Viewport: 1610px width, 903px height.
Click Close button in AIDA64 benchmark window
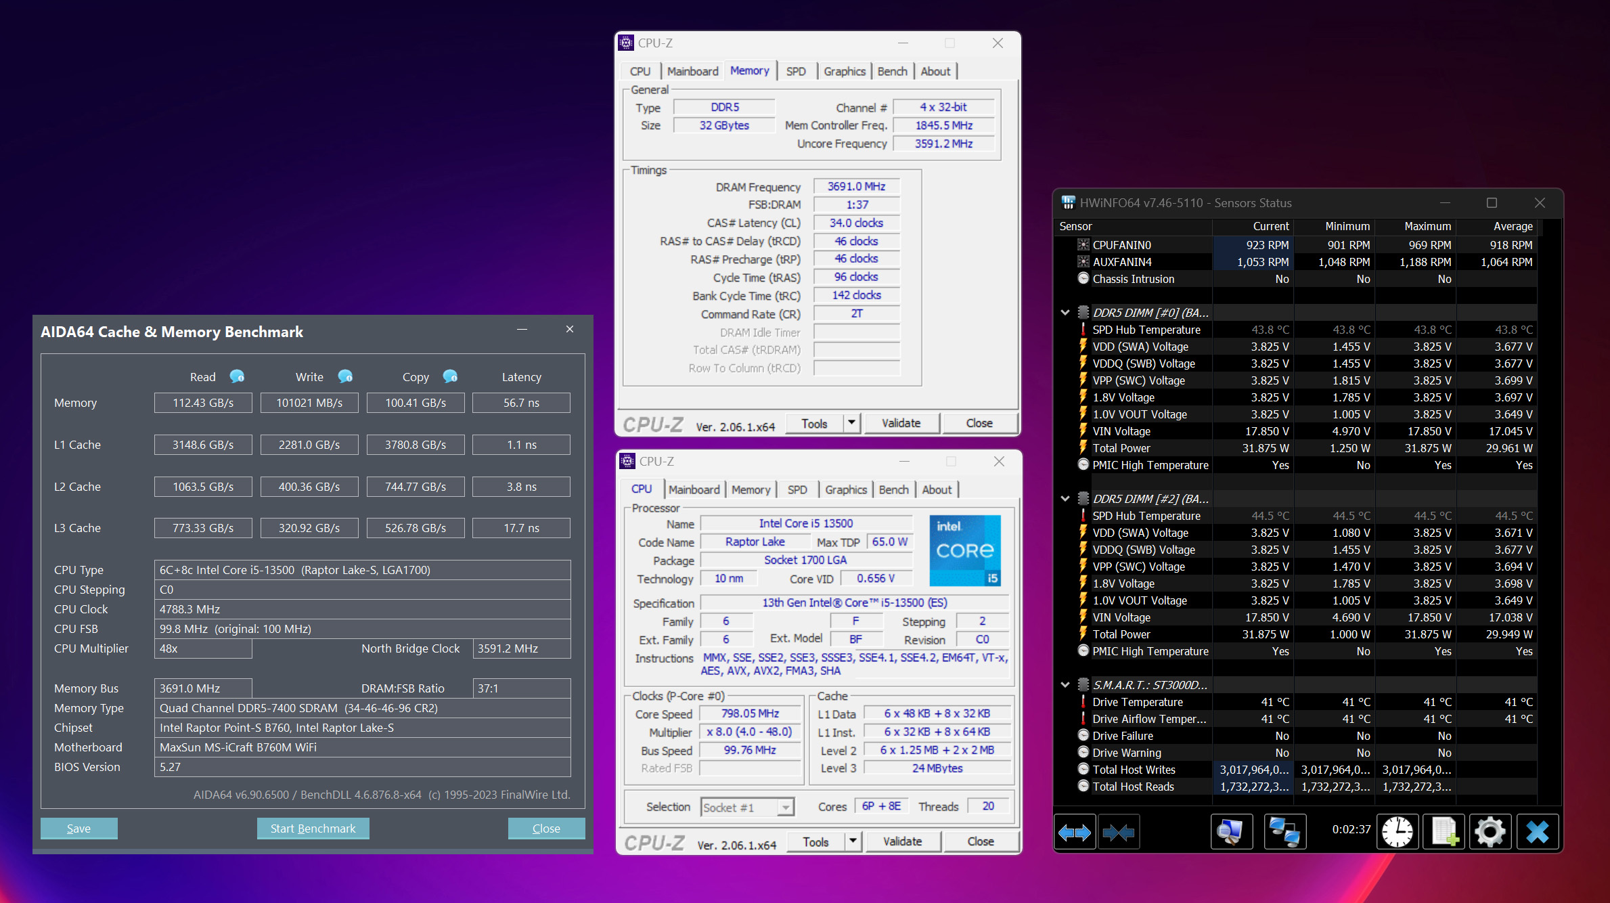click(546, 829)
